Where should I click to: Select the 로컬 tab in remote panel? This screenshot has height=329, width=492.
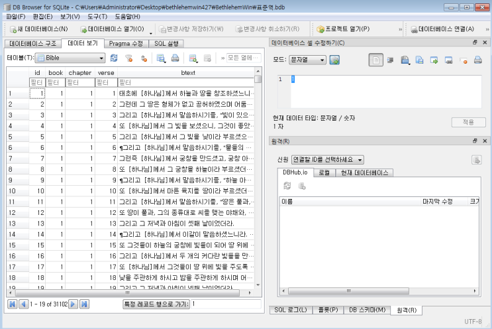tap(324, 173)
